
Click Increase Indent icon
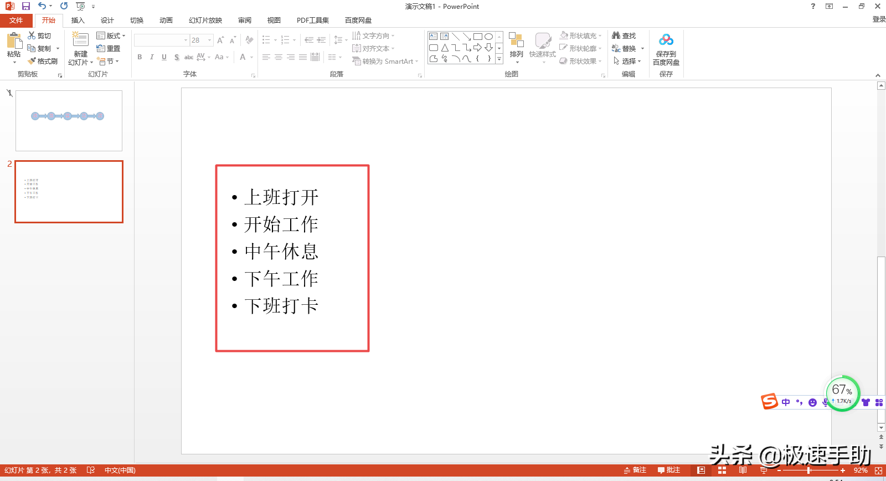[x=321, y=40]
